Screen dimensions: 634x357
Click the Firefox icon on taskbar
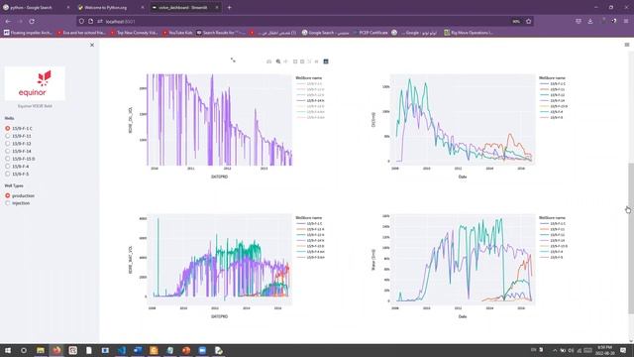coord(56,350)
